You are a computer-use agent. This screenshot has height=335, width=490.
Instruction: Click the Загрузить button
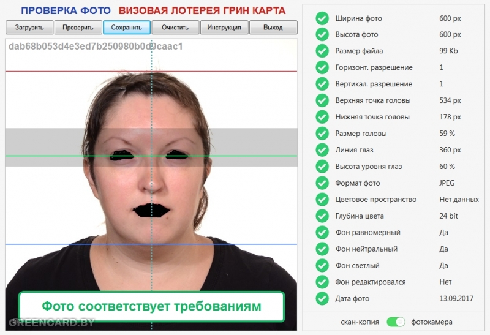(x=29, y=28)
